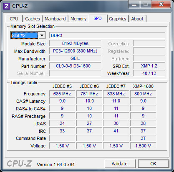The height and width of the screenshot is (172, 174).
Task: Click the Validate button
Action: [120, 164]
